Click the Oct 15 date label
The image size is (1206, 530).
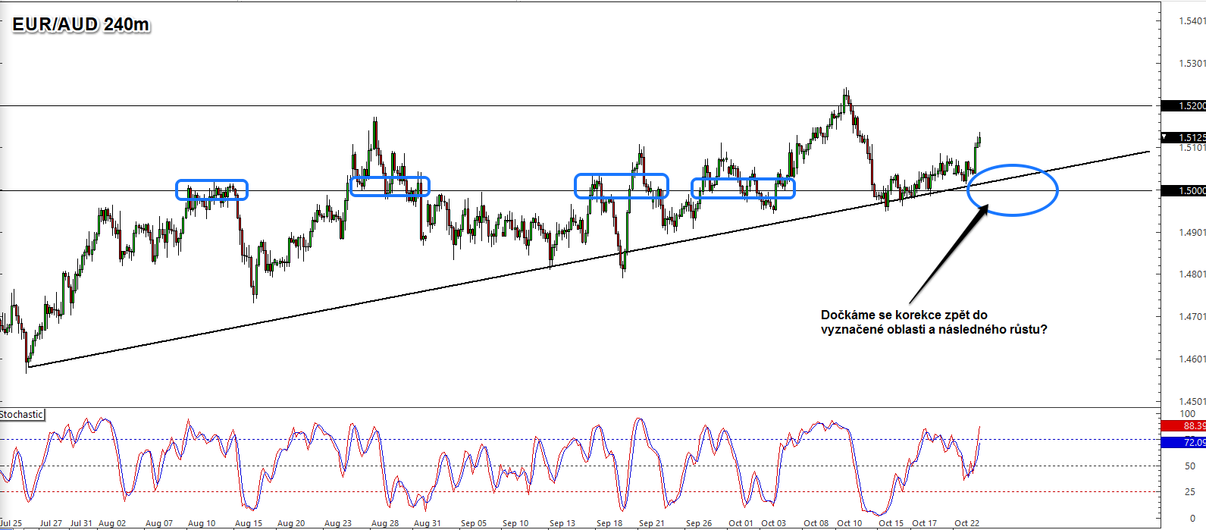[x=891, y=523]
